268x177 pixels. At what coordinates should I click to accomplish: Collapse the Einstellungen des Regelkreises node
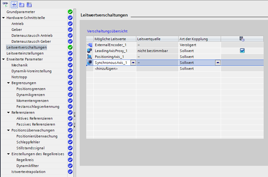pos(9,154)
